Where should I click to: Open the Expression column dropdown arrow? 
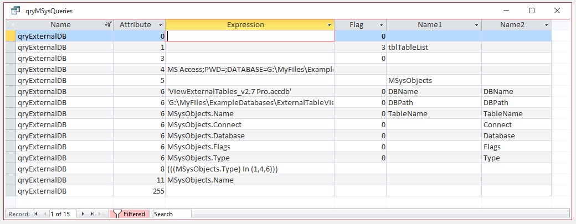click(x=330, y=25)
